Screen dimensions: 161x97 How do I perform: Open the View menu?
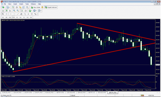pos(10,4)
